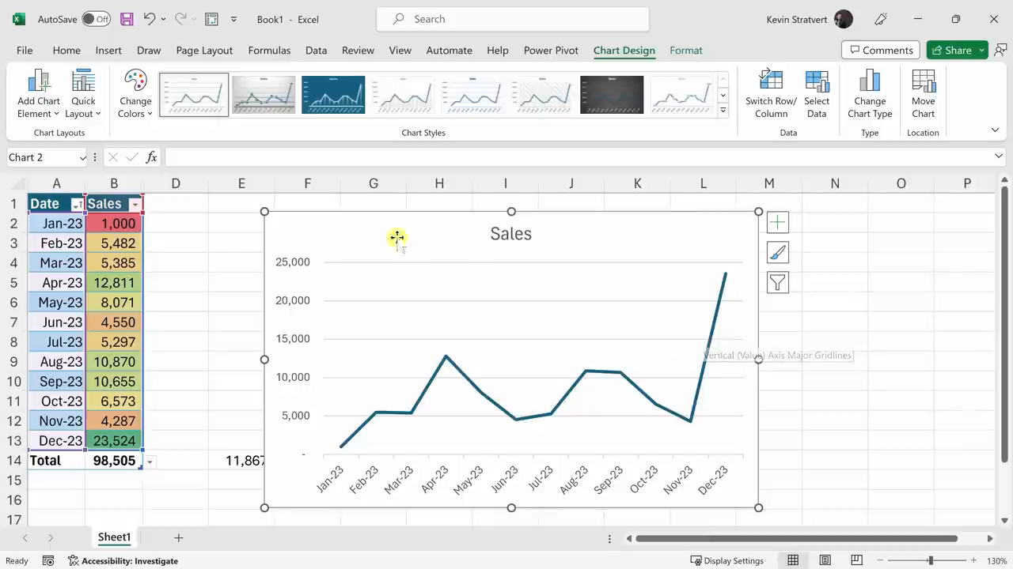Click Switch Row/Column button

[x=771, y=94]
